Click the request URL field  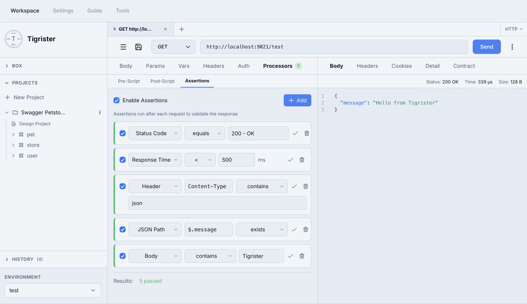point(334,47)
